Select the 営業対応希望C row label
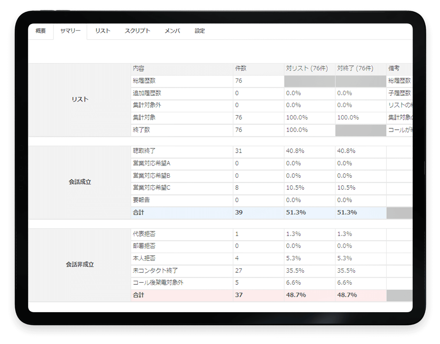Viewport: 440px width, 344px height. [x=152, y=188]
